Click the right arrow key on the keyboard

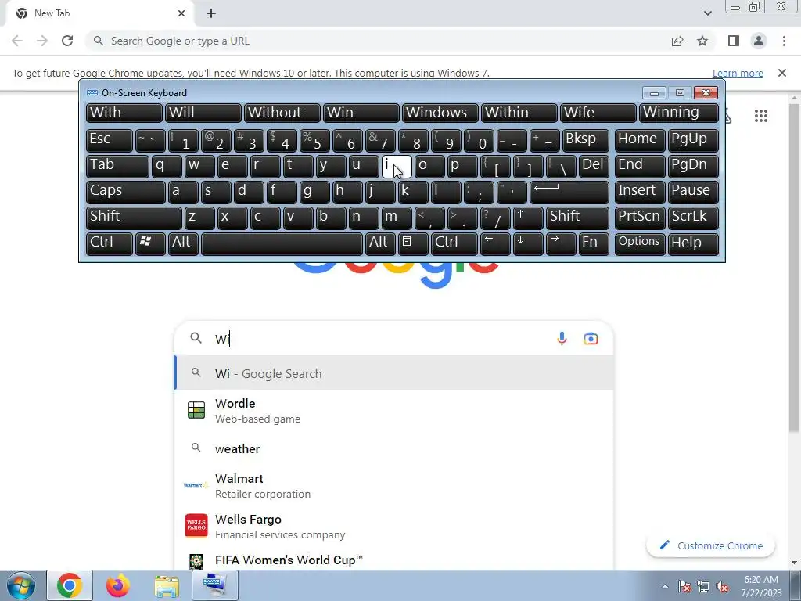click(x=560, y=243)
